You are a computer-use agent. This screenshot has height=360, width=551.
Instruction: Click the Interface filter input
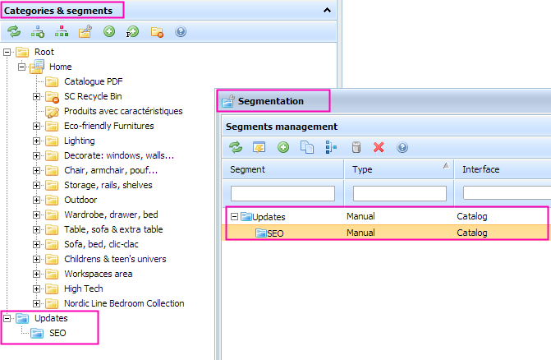(507, 193)
